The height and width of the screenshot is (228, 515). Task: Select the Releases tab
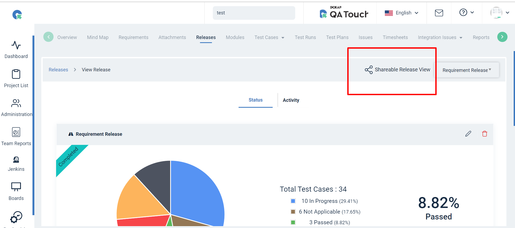point(206,37)
